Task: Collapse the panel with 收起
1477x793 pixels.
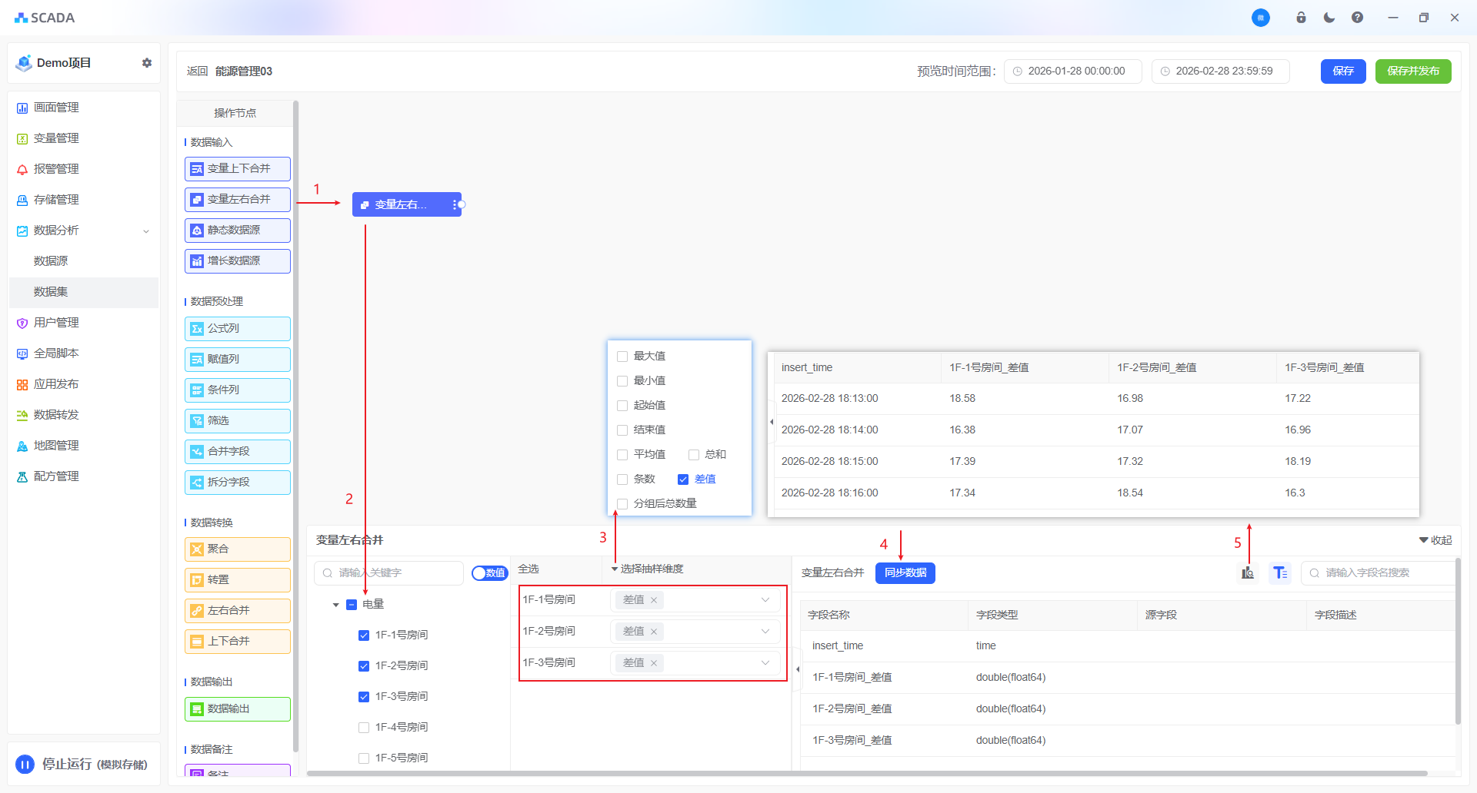Action: (x=1435, y=540)
